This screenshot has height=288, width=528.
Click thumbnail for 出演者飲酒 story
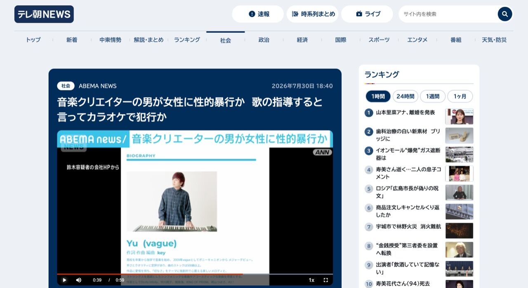tap(459, 268)
